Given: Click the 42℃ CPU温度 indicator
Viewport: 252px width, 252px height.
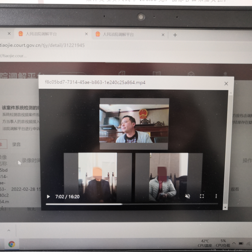Looking at the screenshot, I should tap(205, 243).
